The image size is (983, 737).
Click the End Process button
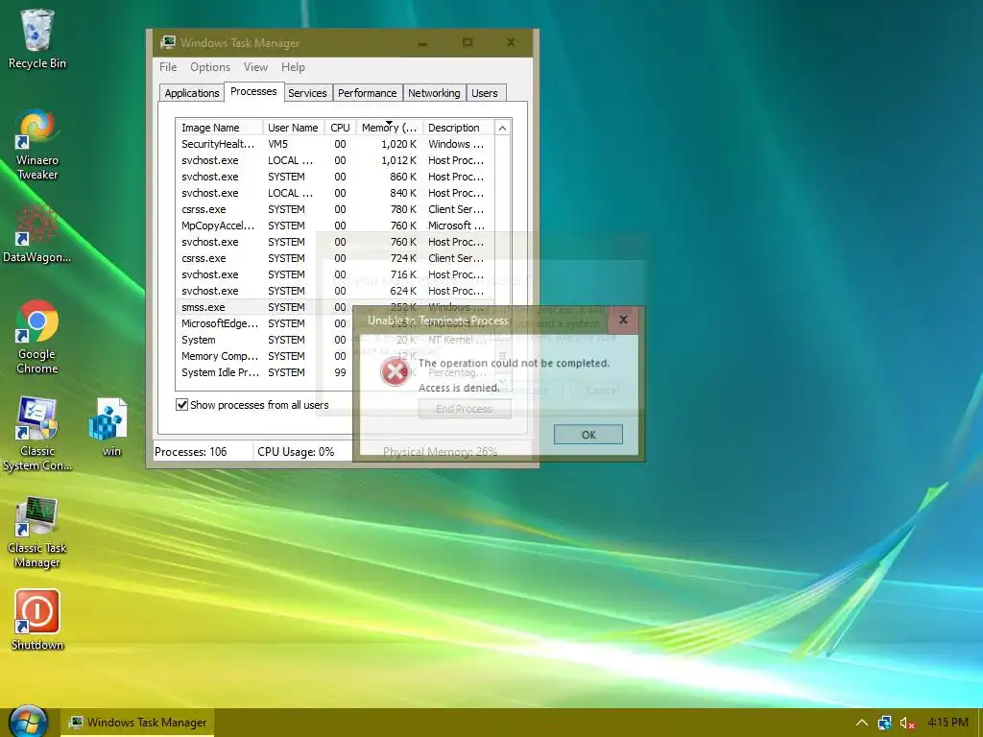click(x=464, y=409)
